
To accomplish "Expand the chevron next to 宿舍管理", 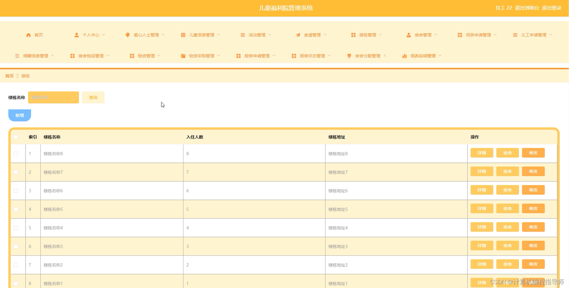I will click(x=436, y=35).
